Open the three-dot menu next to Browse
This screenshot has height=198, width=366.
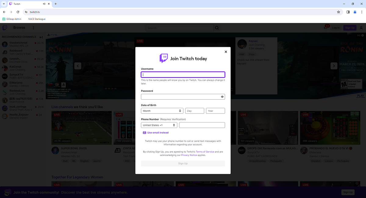(x=34, y=27)
